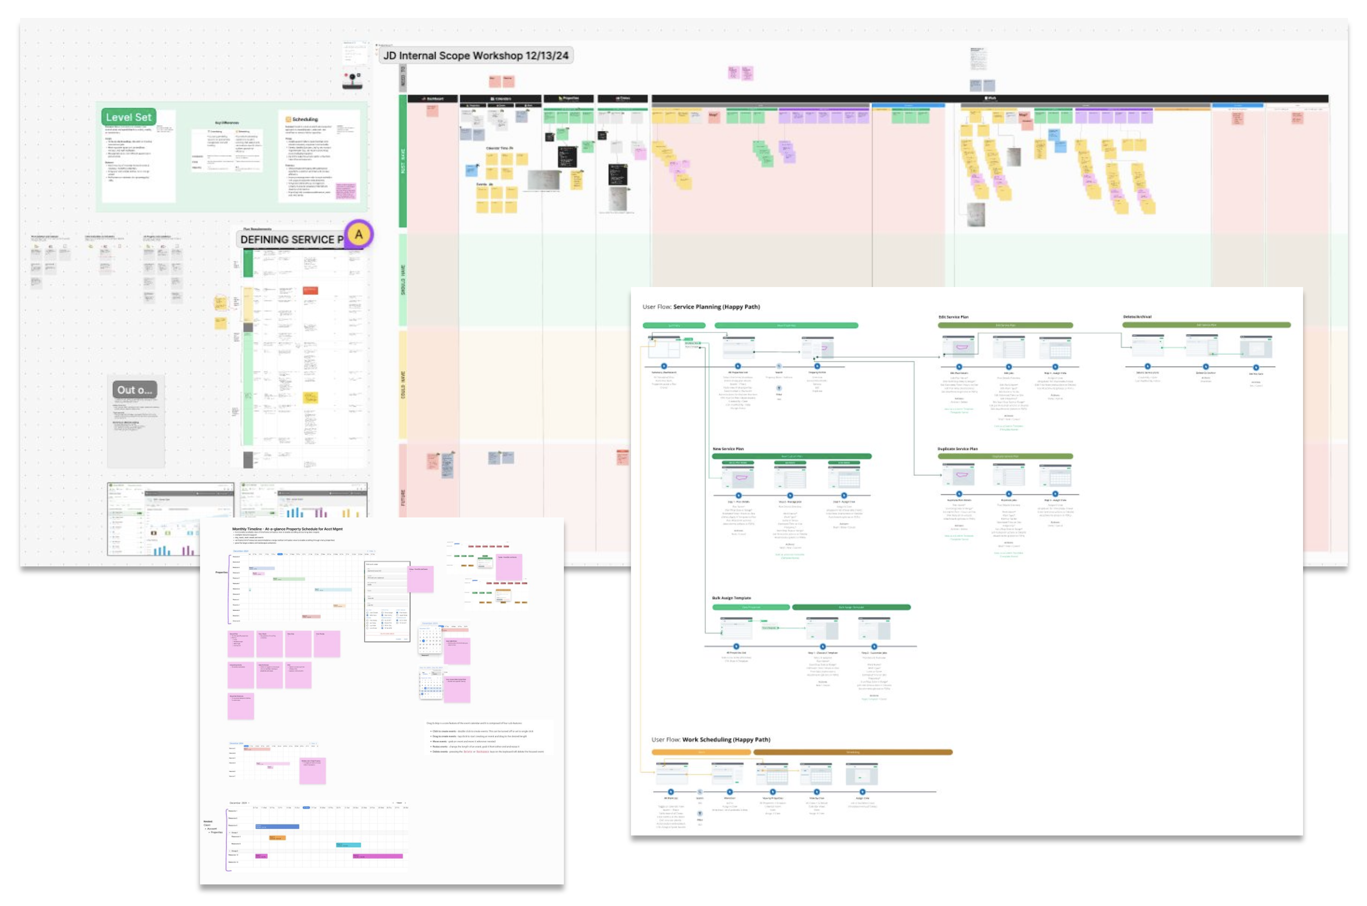The image size is (1367, 906).
Task: Select the MUST HAVE green priority row label
Action: (402, 161)
